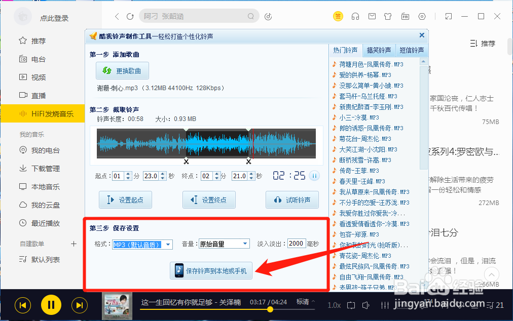Go back with the left arrow icon
The image size is (513, 321).
(x=117, y=16)
